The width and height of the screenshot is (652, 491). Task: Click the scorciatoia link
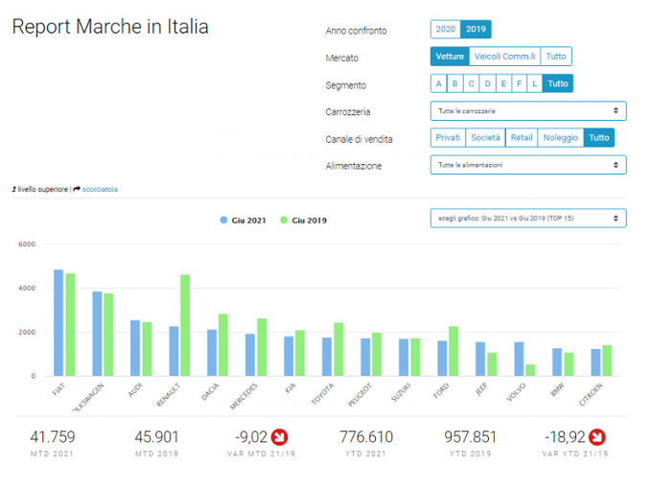(x=100, y=190)
